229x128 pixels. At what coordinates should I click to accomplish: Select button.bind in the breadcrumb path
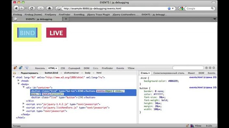tap(52, 73)
